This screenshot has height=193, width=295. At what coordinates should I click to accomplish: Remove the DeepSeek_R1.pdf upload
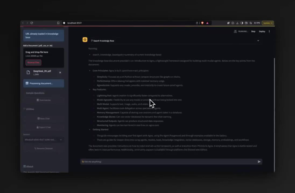[60, 73]
